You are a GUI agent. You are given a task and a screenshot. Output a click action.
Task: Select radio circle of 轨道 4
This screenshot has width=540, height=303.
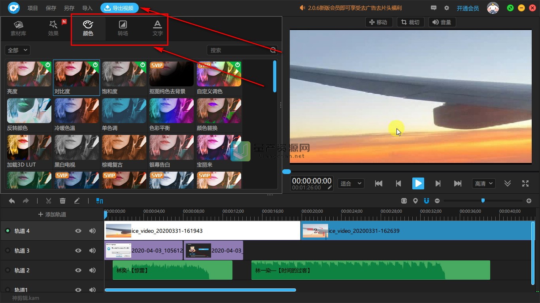coord(8,231)
